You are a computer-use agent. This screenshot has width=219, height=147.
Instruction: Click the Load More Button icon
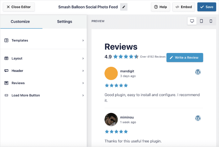click(7, 95)
